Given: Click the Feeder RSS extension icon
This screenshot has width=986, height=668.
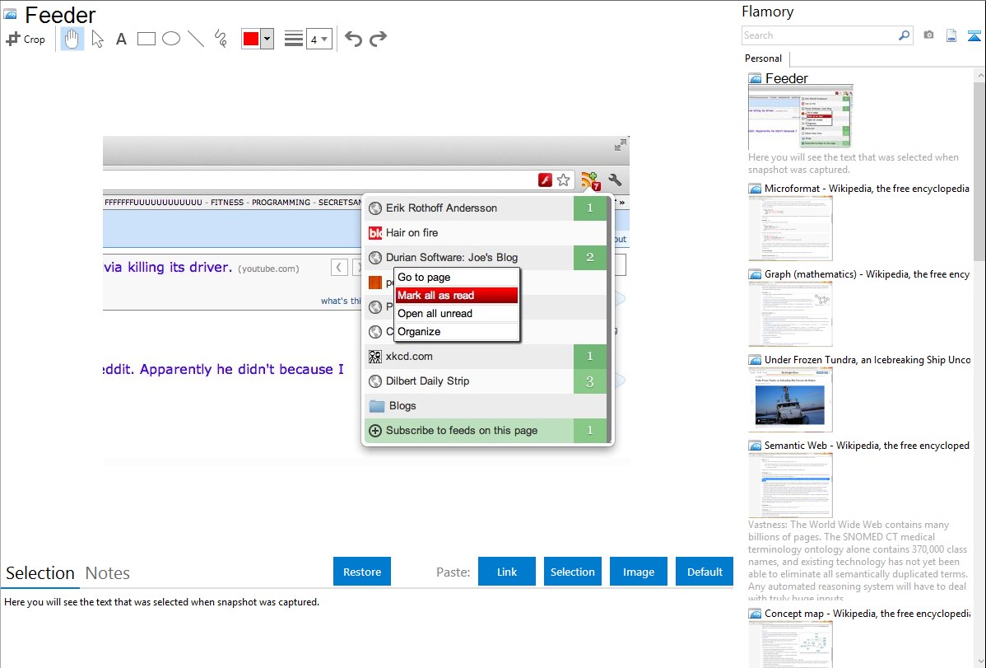Looking at the screenshot, I should tap(590, 180).
